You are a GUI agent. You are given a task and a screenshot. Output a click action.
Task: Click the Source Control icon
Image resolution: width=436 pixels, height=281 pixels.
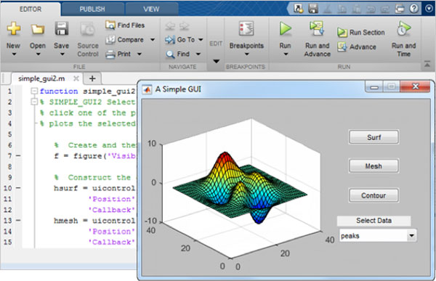coord(88,29)
